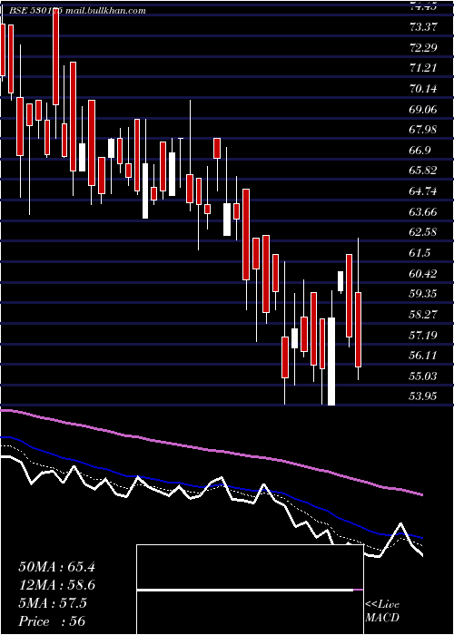Click the blue 12MA line
This screenshot has width=454, height=635.
tap(211, 486)
